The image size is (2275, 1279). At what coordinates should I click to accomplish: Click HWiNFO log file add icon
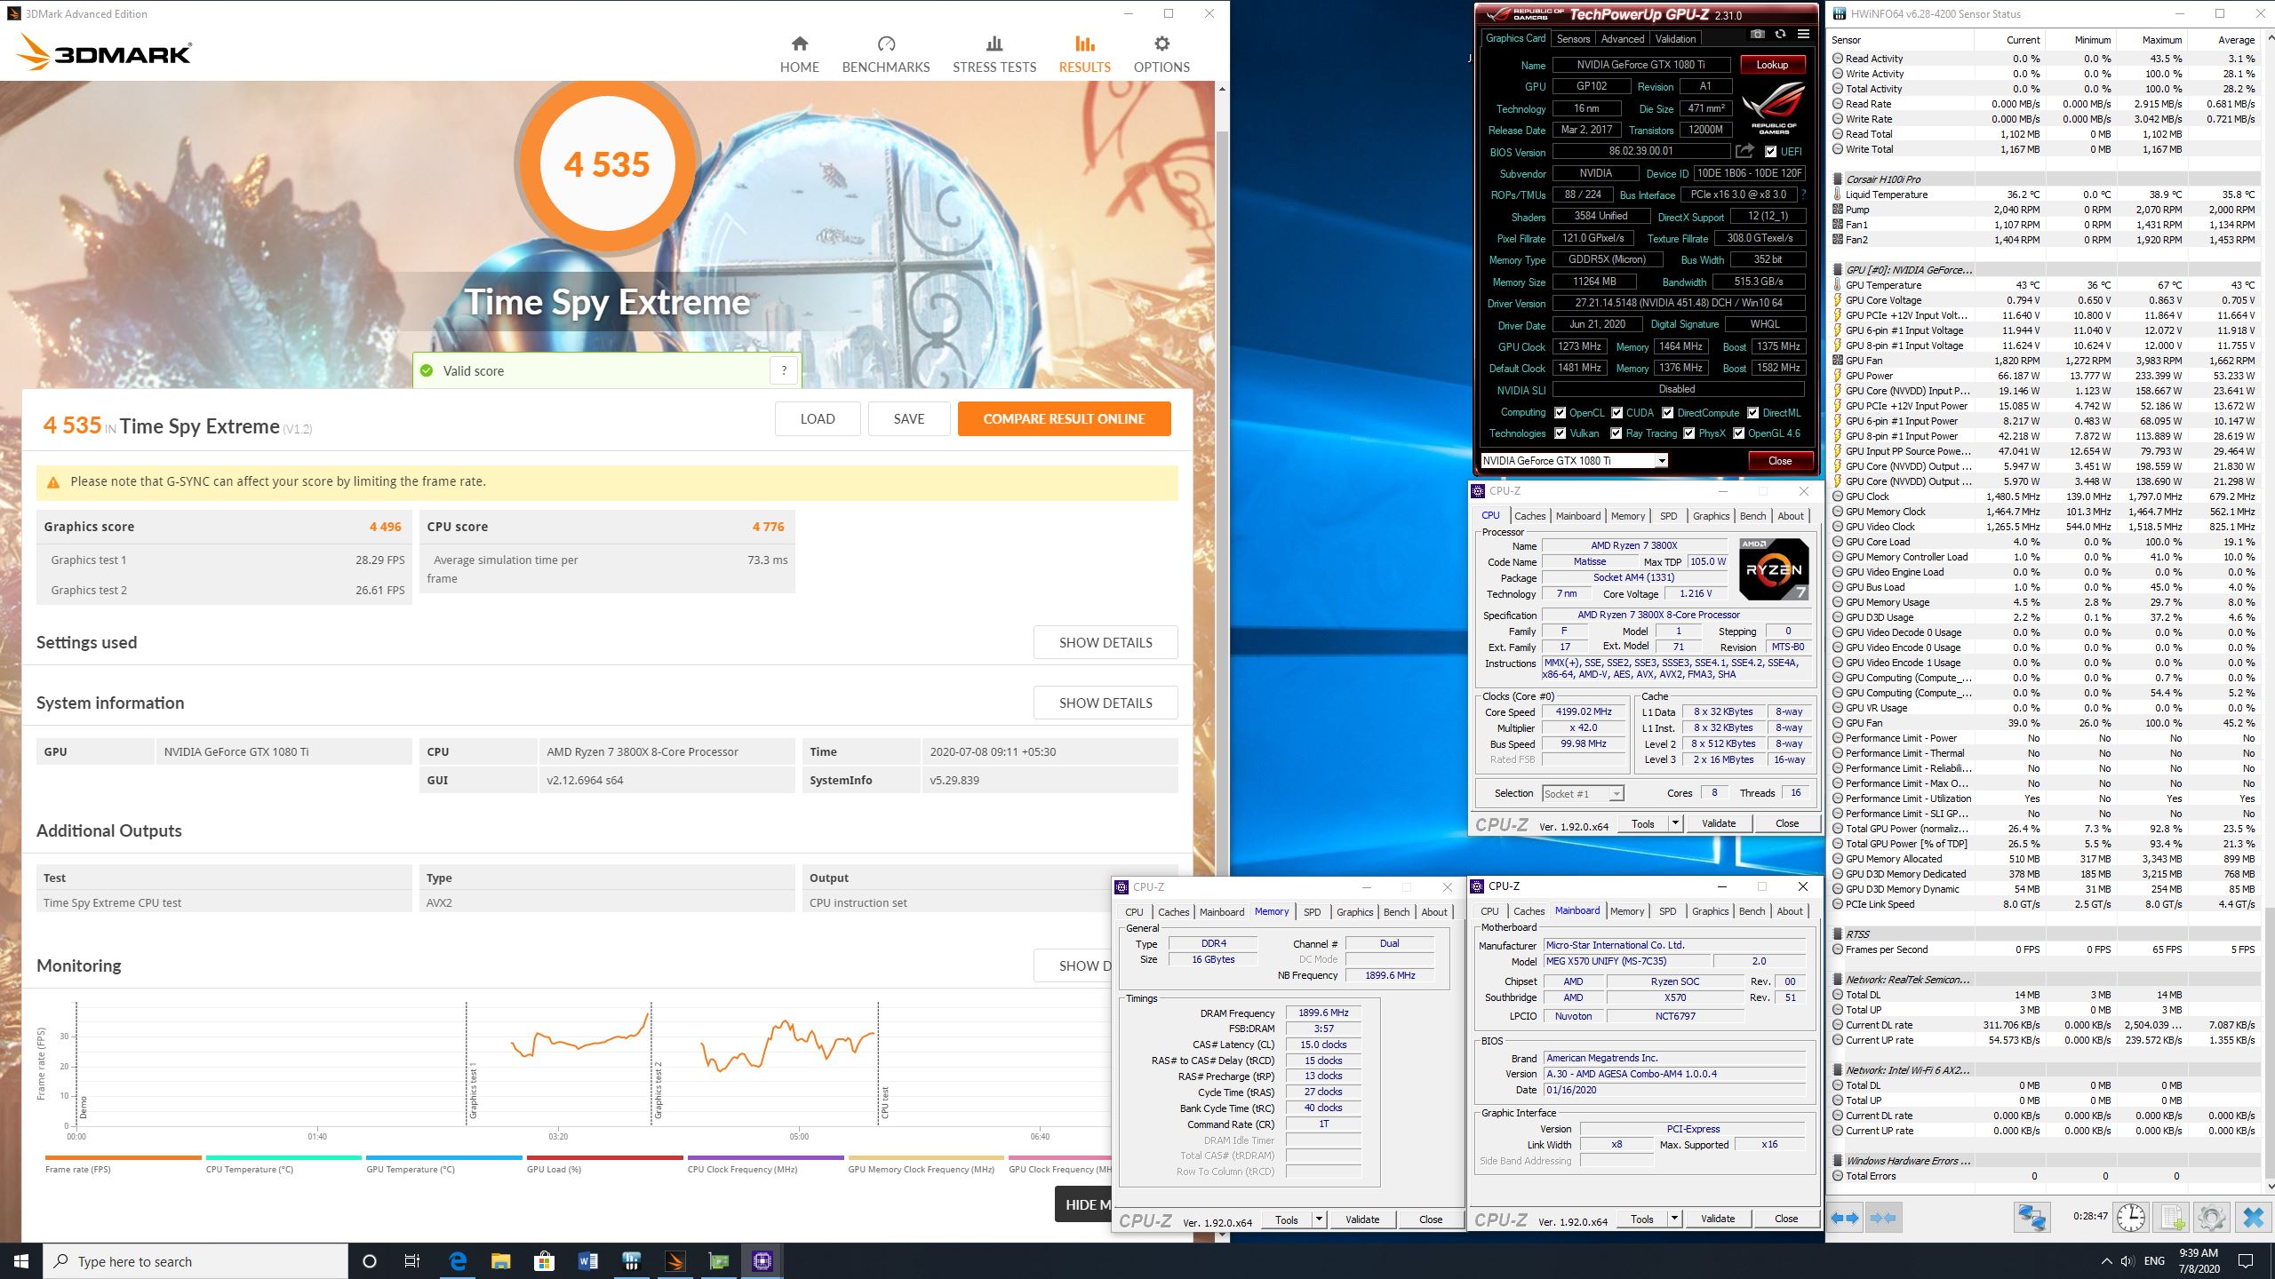(2172, 1217)
